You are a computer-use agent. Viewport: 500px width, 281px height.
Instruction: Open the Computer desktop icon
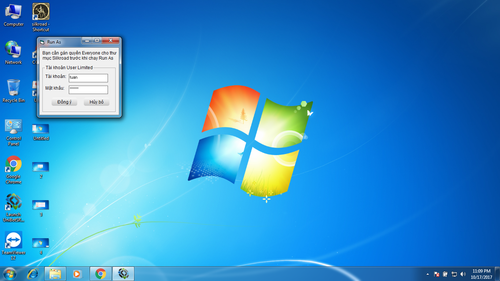click(14, 15)
